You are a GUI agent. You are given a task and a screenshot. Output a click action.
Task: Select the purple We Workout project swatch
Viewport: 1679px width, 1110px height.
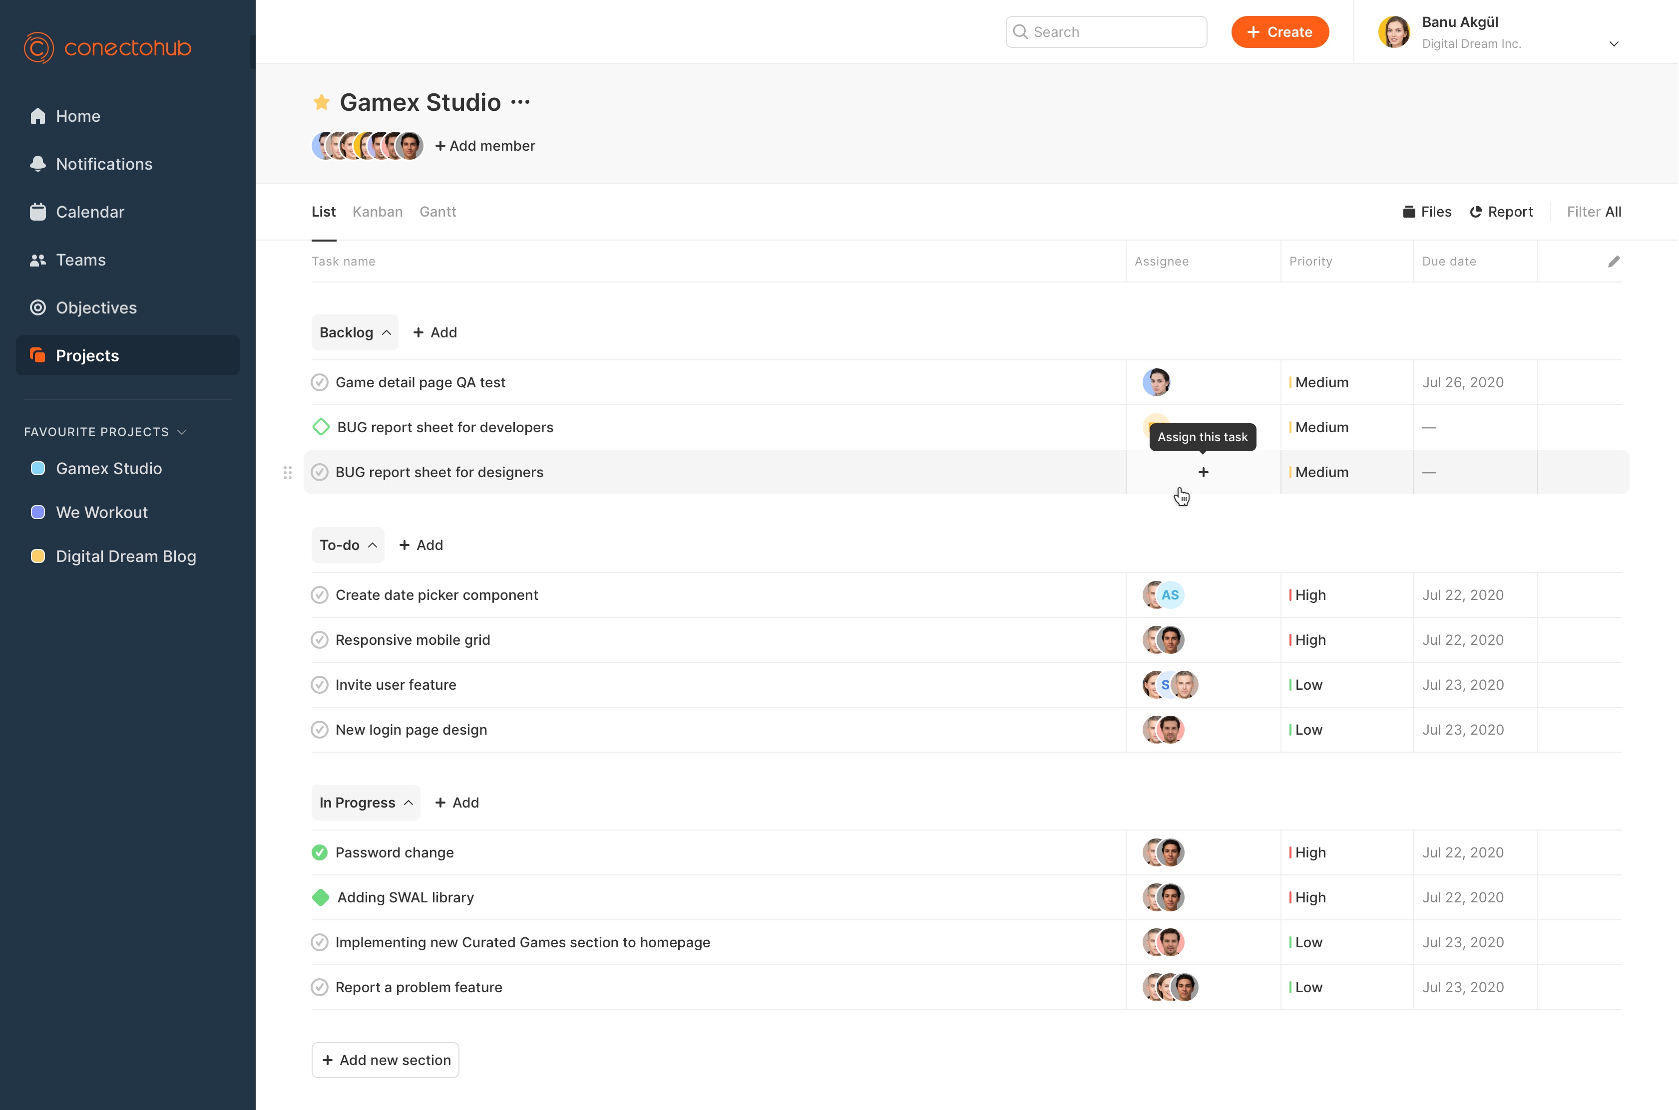point(38,513)
